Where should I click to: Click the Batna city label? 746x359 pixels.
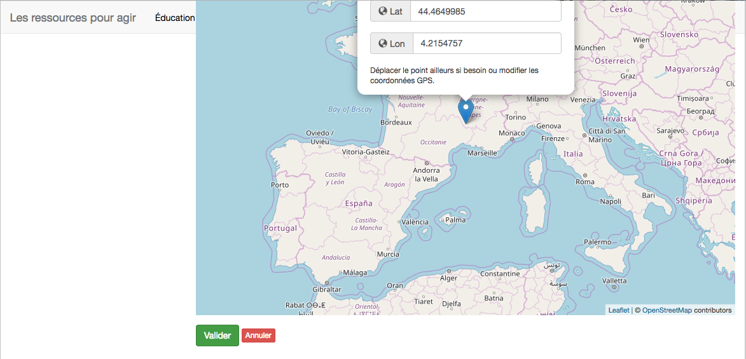494,298
